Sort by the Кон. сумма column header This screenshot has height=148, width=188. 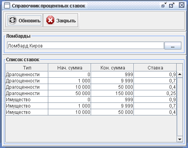(x=112, y=68)
